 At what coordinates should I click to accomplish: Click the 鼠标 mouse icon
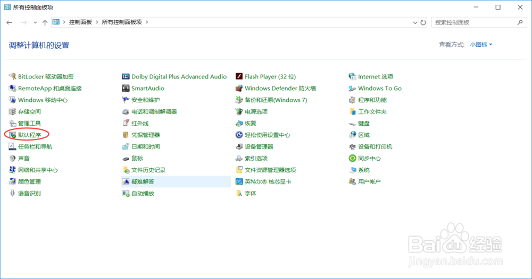click(126, 158)
